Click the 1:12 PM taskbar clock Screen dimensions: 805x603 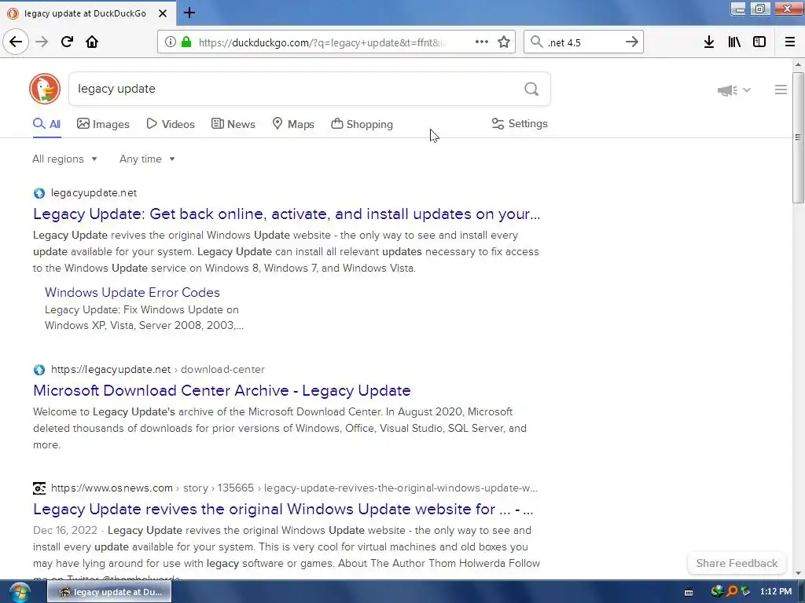[776, 592]
